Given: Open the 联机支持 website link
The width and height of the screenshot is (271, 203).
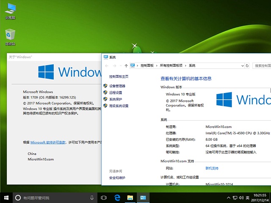Looking at the screenshot, I should click(212, 168).
